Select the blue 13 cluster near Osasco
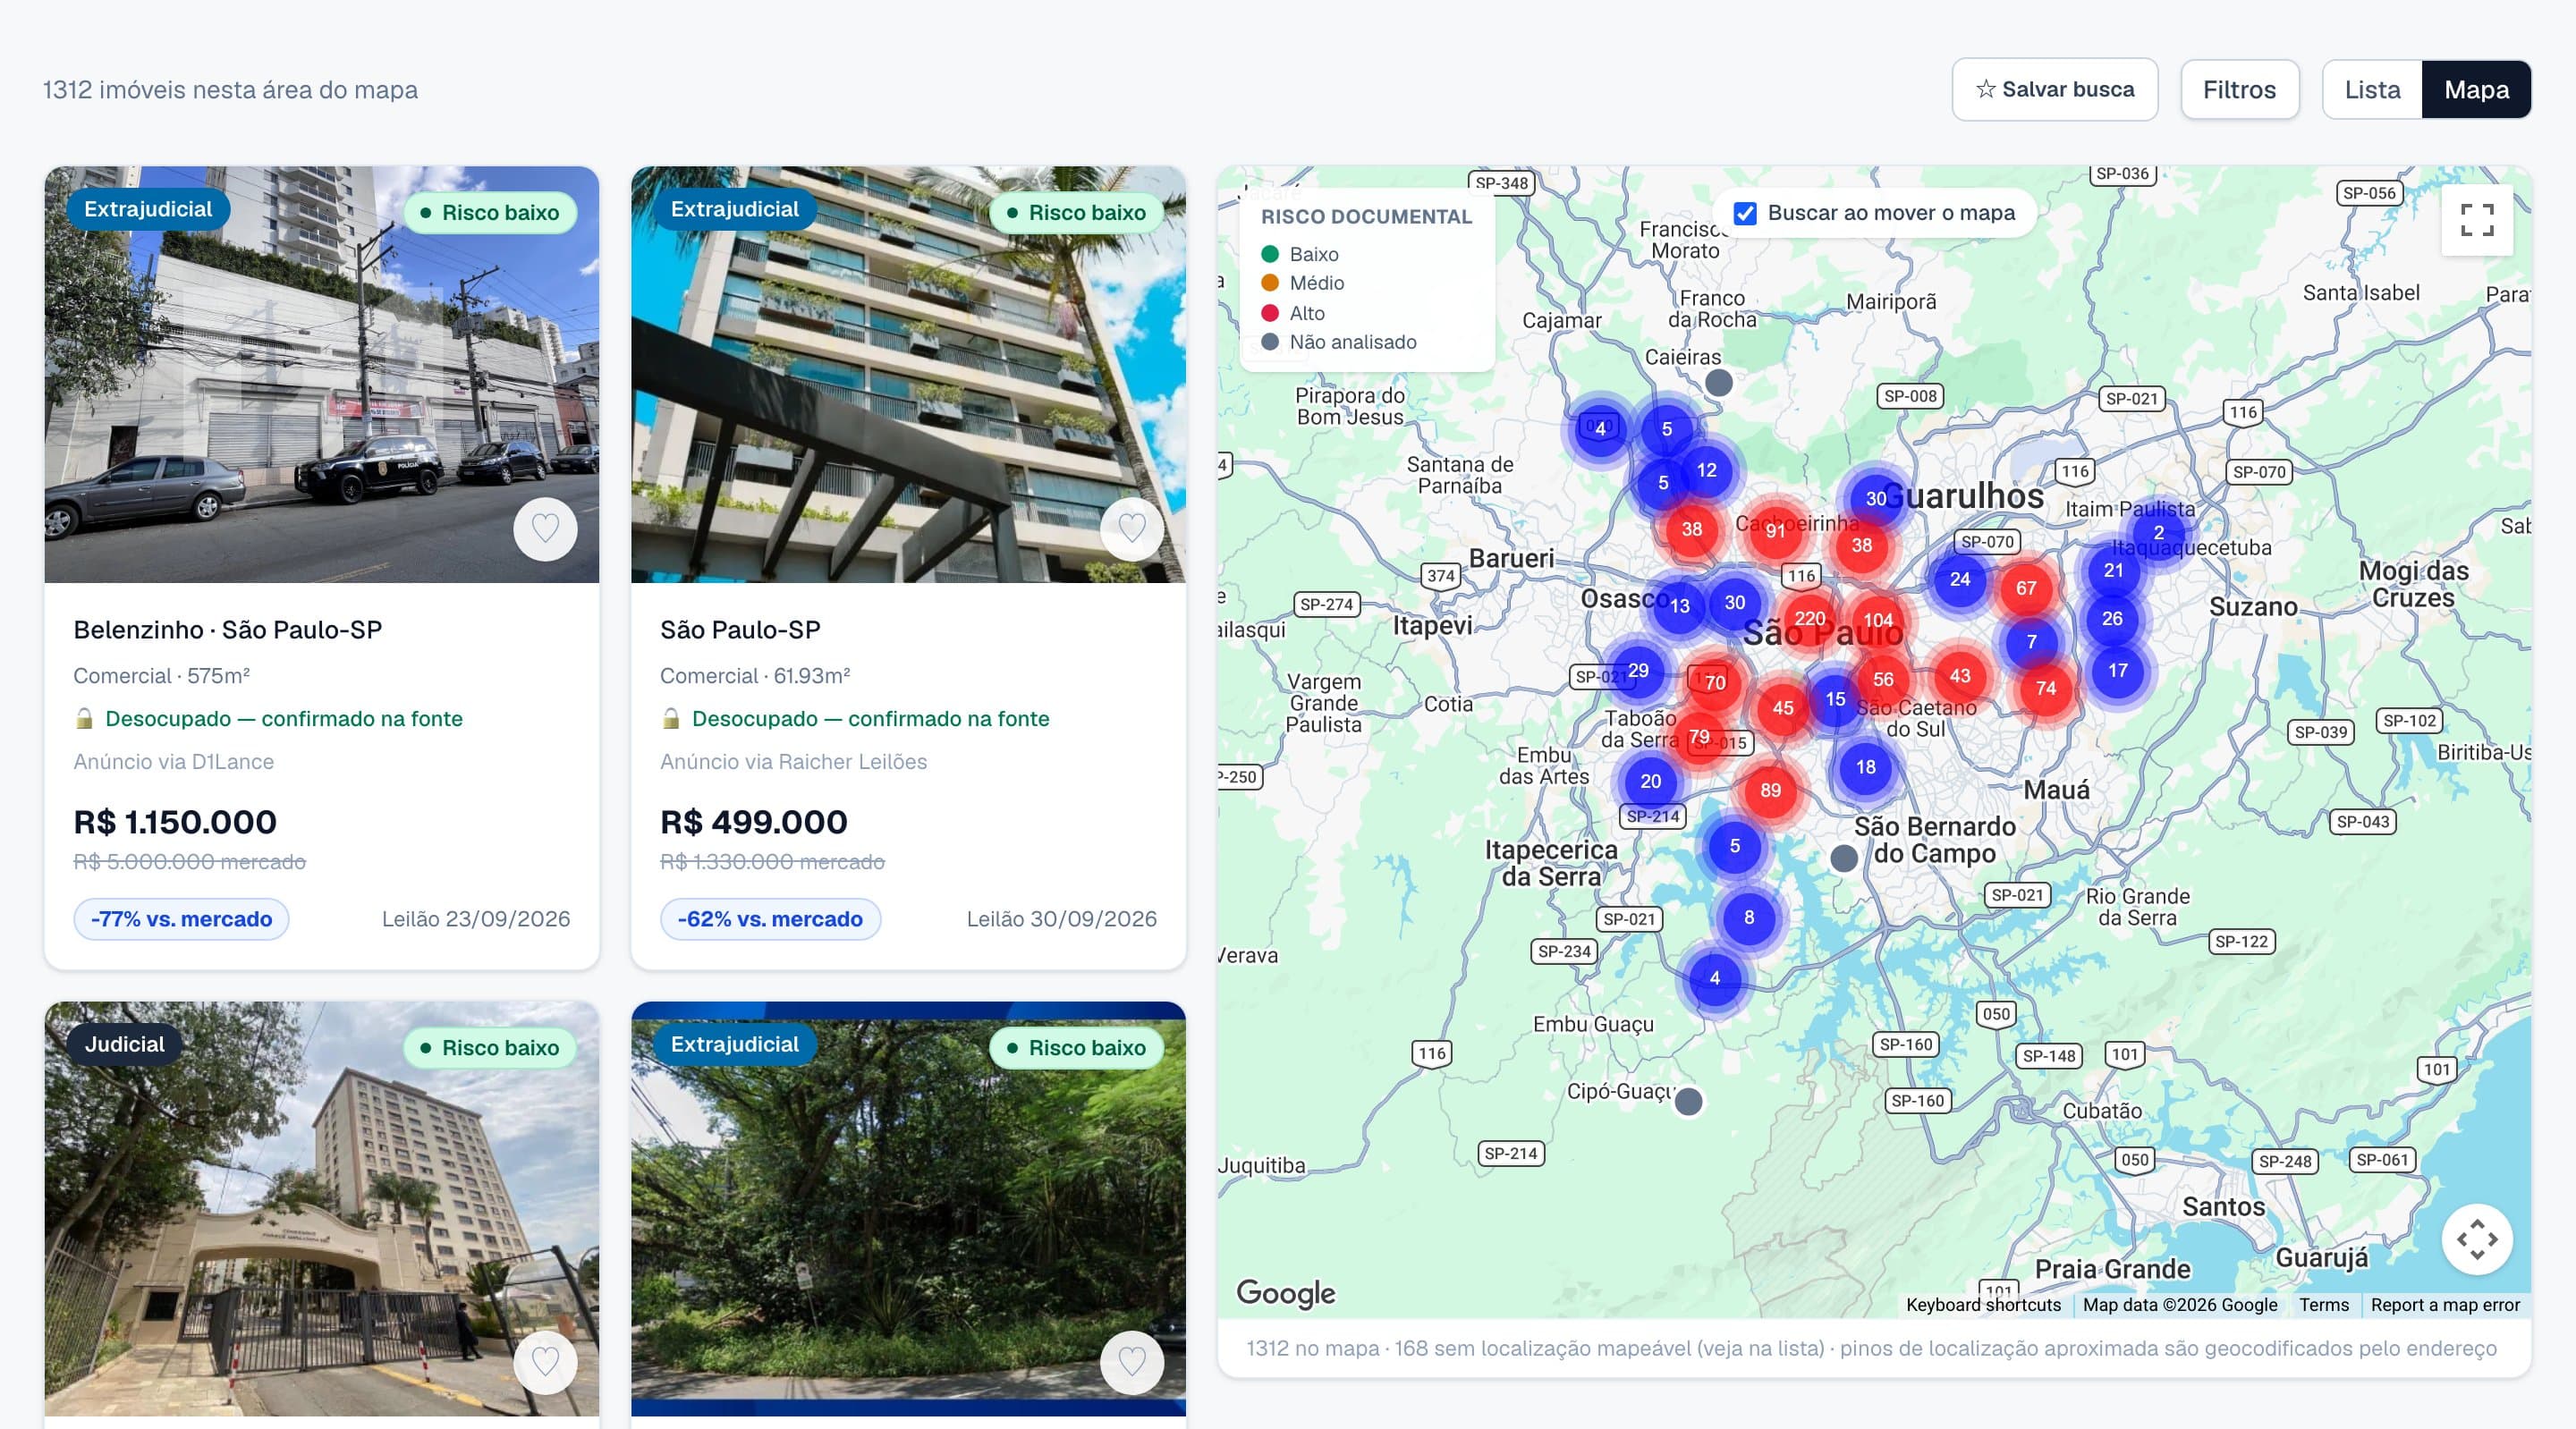 pyautogui.click(x=1680, y=606)
